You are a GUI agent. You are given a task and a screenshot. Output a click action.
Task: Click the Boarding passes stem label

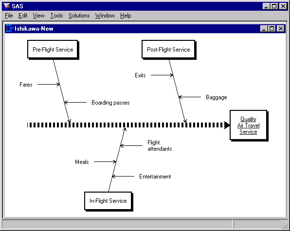[110, 103]
